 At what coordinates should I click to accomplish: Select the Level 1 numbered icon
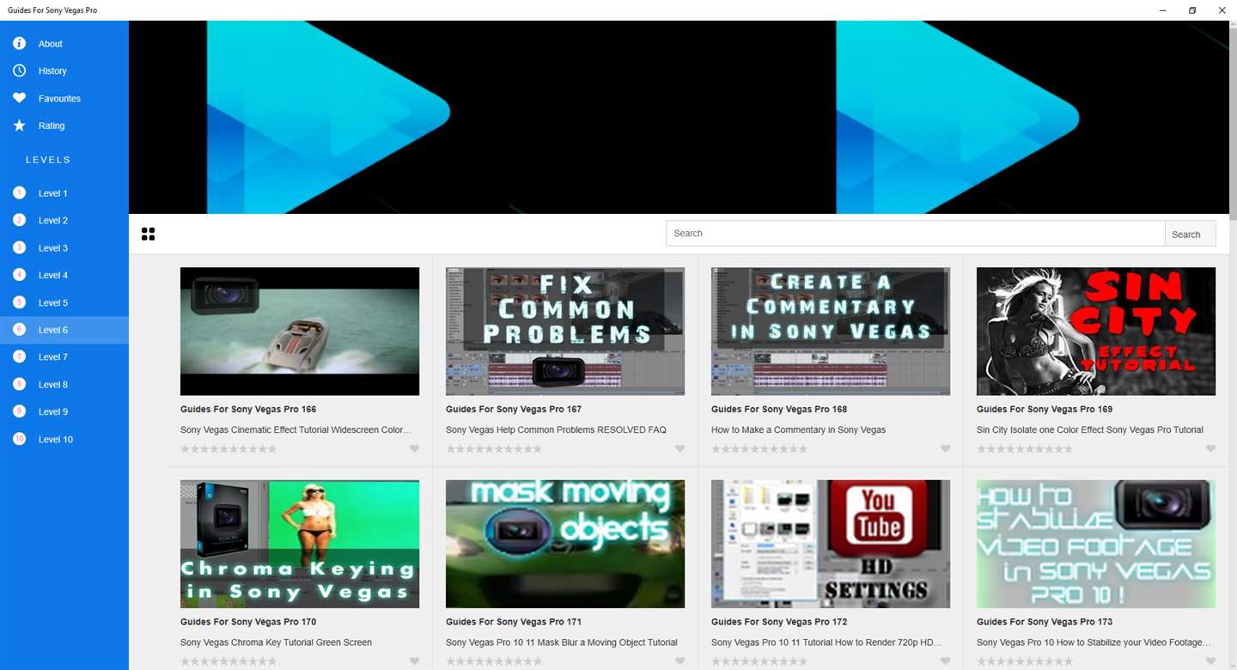point(19,192)
